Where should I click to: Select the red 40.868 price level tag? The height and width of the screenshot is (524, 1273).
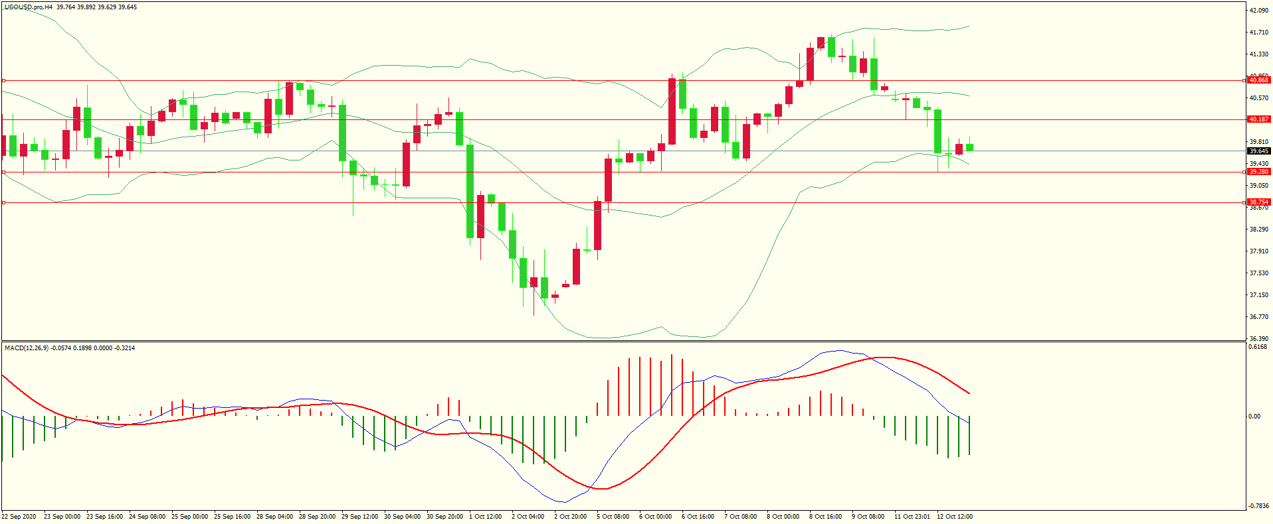click(1259, 80)
